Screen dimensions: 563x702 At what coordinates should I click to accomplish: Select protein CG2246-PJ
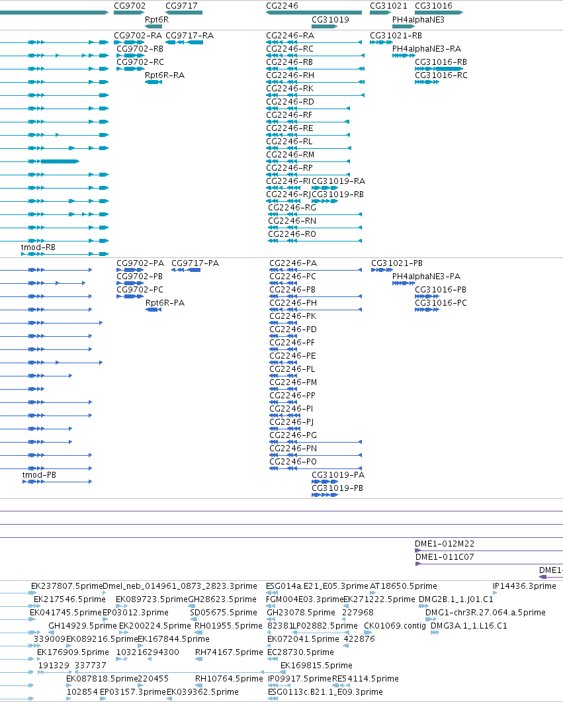291,421
